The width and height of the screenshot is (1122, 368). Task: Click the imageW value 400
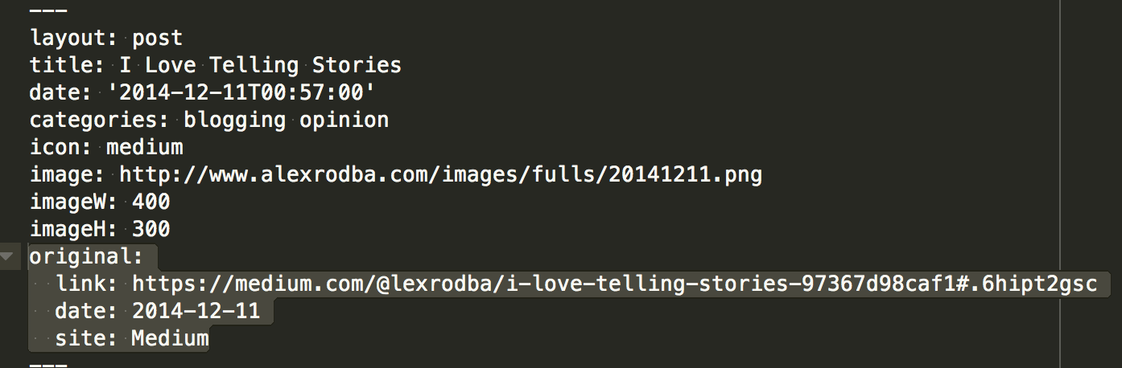tap(151, 202)
